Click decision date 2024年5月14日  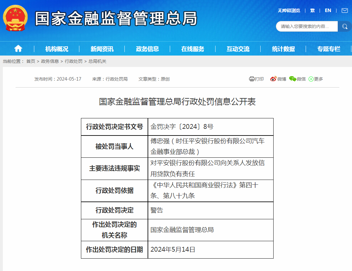210,250
